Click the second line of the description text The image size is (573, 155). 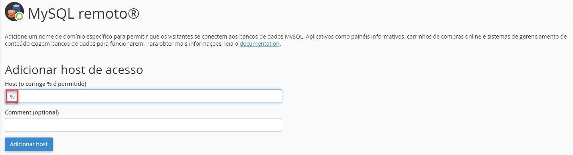(x=143, y=44)
